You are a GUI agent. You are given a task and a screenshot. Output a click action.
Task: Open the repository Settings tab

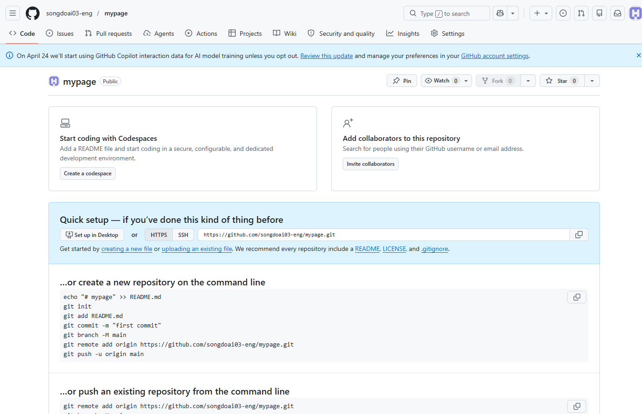pyautogui.click(x=447, y=34)
